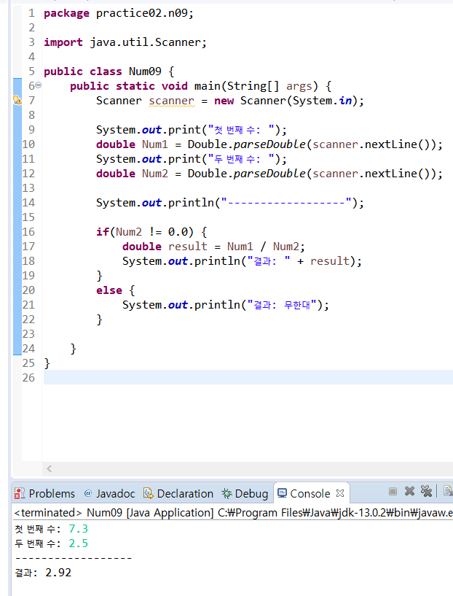Click 'import java.util.Scanner;' statement
This screenshot has width=453, height=596.
[x=125, y=42]
